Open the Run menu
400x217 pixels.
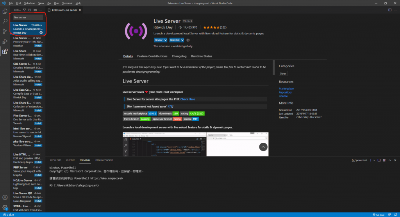[x=57, y=3]
